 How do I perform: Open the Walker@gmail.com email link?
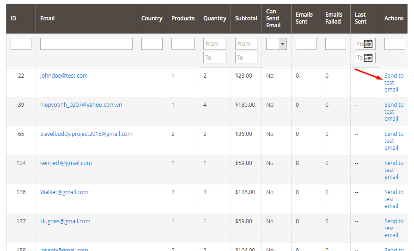coord(64,192)
